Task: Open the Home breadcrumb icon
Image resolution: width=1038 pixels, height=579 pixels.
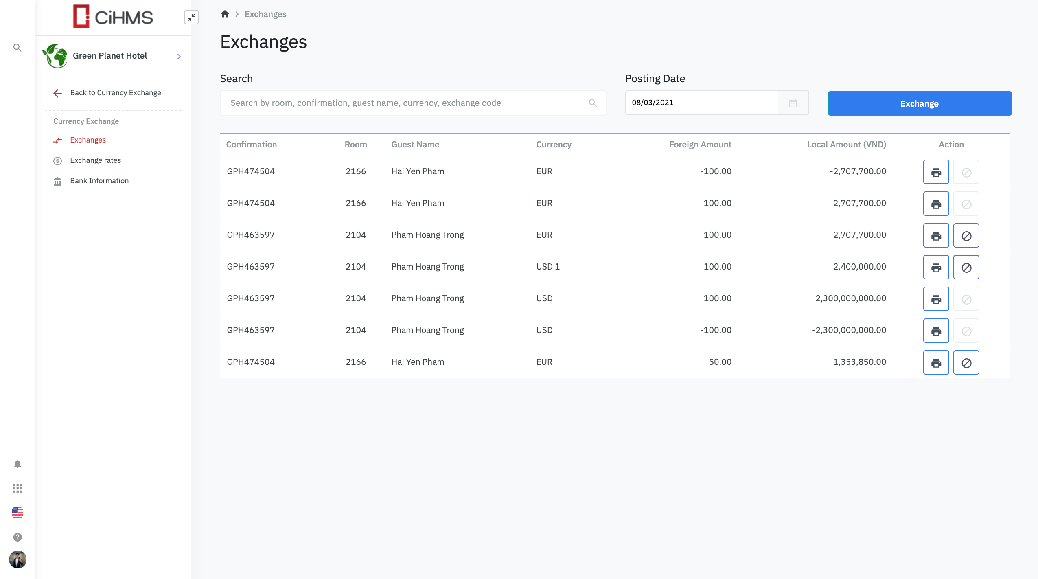Action: (225, 13)
